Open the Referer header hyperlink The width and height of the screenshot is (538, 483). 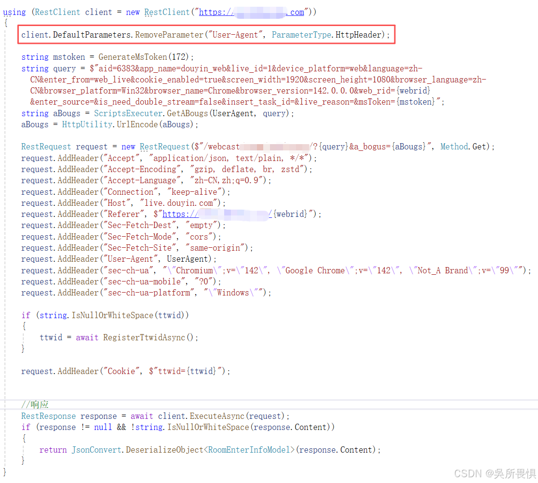click(217, 214)
